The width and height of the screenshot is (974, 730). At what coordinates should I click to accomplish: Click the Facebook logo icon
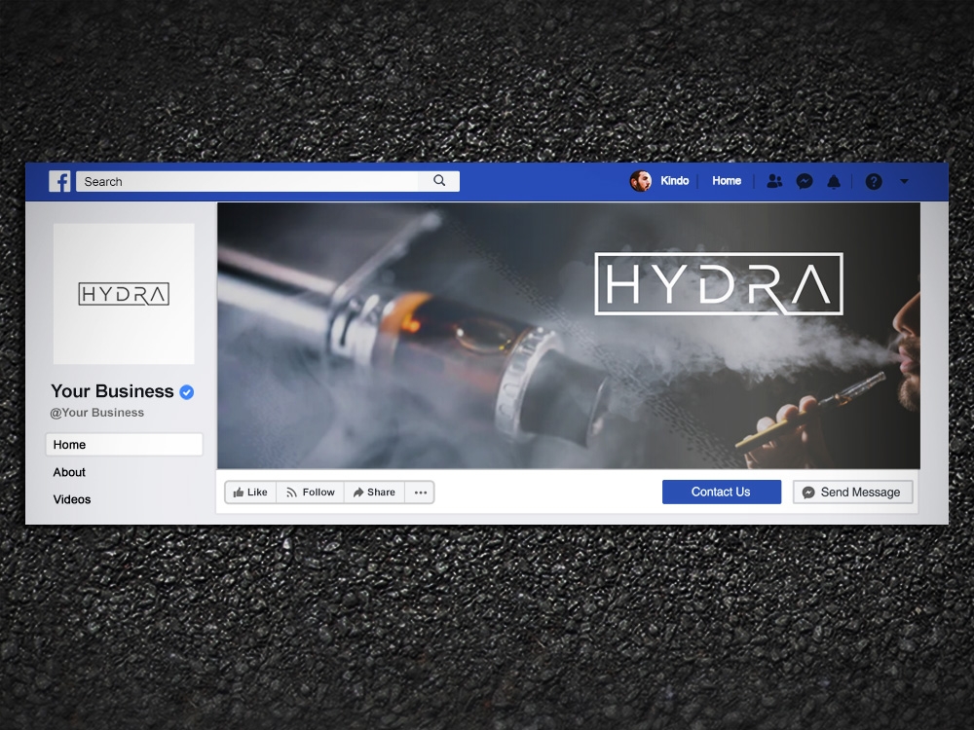coord(59,181)
